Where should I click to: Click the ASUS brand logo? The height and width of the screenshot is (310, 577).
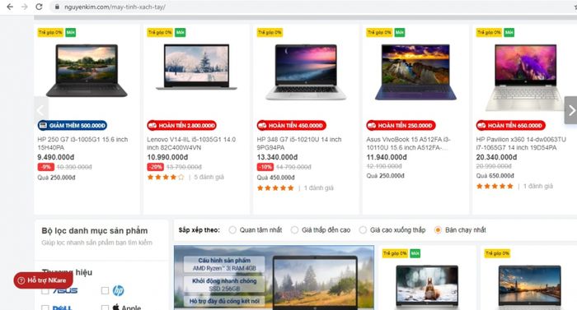(65, 290)
